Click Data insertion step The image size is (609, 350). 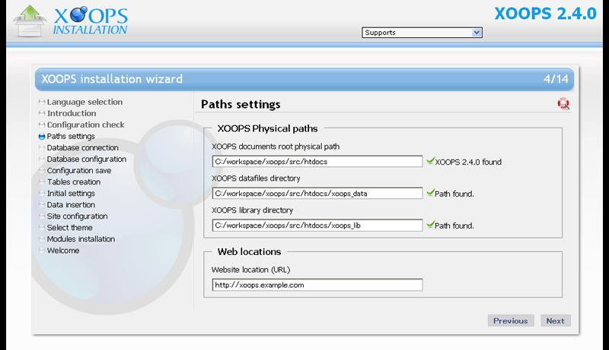pyautogui.click(x=71, y=205)
